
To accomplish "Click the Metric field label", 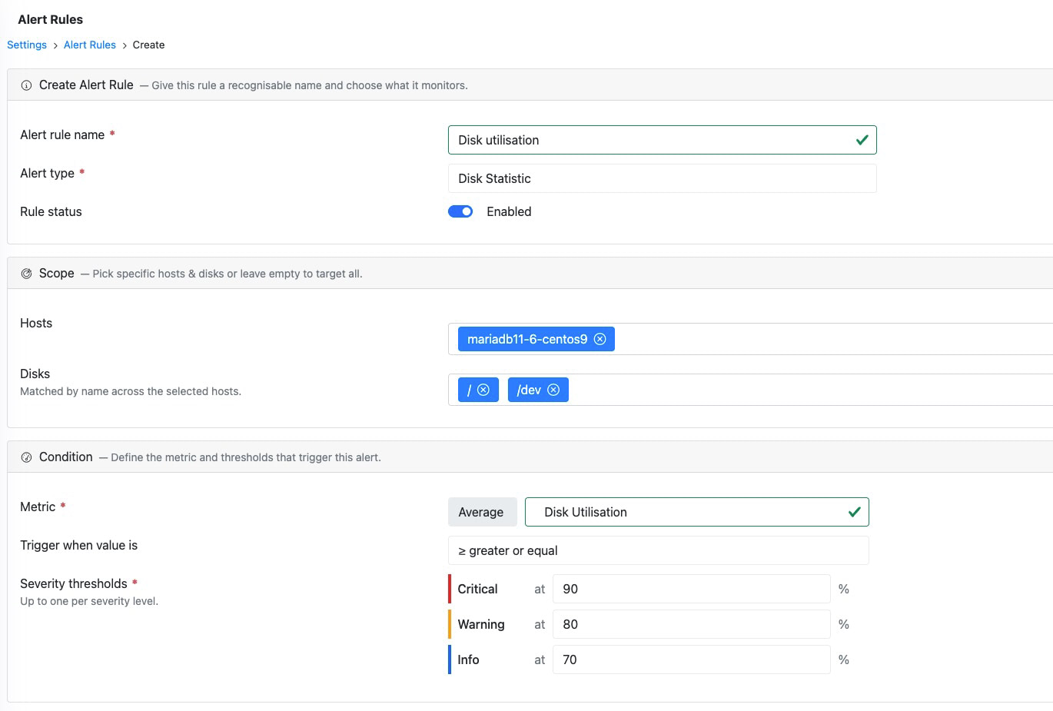I will (x=38, y=507).
